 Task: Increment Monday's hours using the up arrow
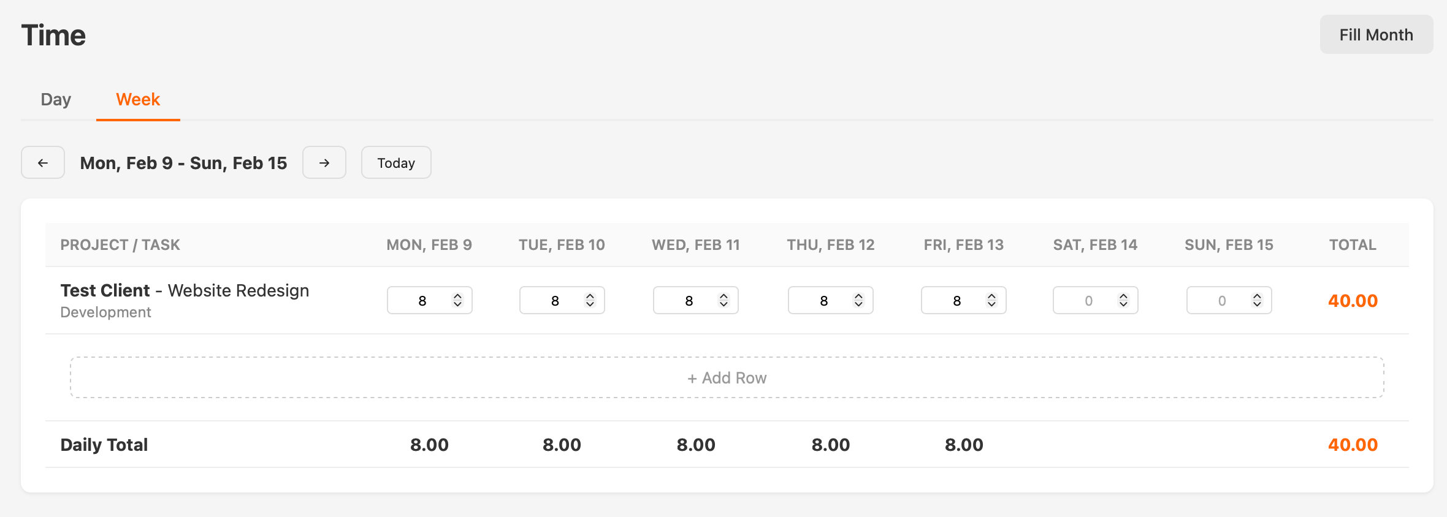[x=457, y=295]
